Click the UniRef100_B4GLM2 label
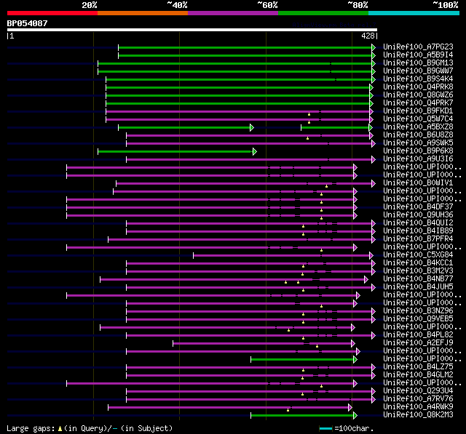Screen dimensions: 466x434 click(418, 375)
